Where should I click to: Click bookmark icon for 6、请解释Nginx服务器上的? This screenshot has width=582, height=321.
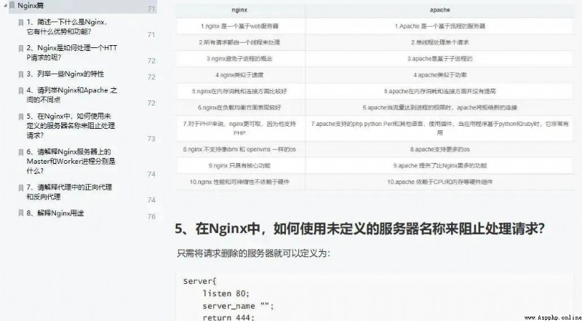click(x=21, y=152)
